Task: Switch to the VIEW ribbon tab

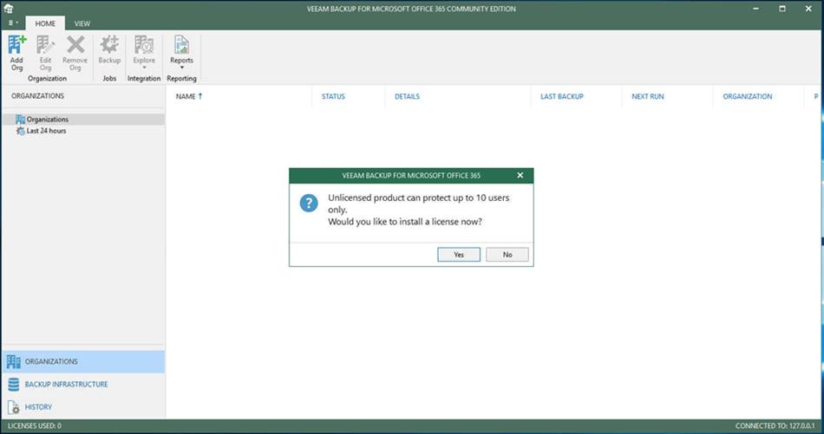Action: (82, 23)
